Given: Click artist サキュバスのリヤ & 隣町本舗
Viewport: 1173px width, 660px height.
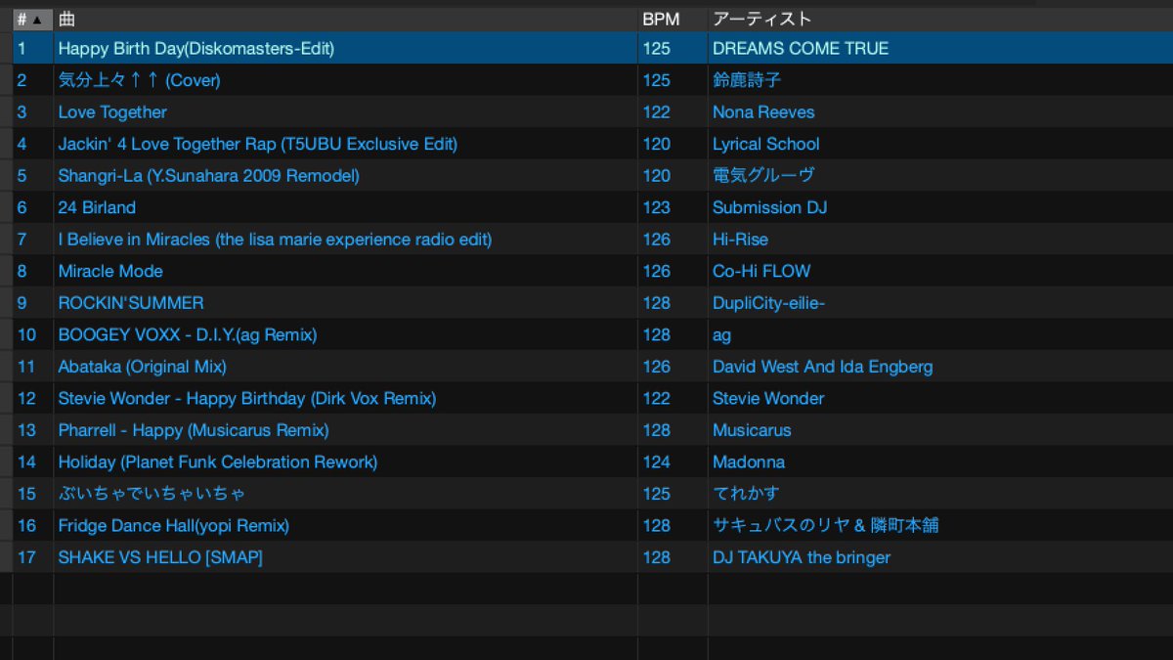Looking at the screenshot, I should (x=826, y=526).
